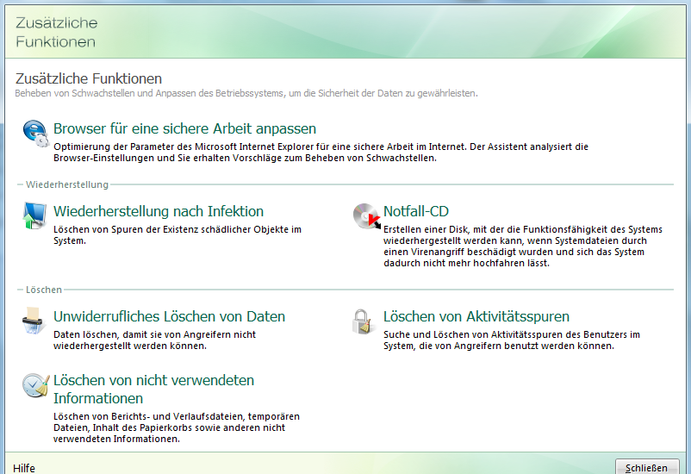Click the Berichts- und Verlaufsdateien description text
Image resolution: width=691 pixels, height=474 pixels.
click(x=177, y=427)
